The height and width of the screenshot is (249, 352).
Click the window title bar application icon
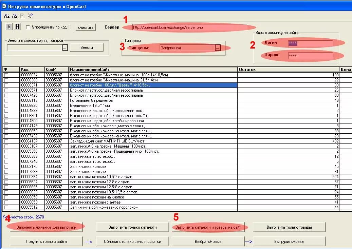tap(4, 6)
